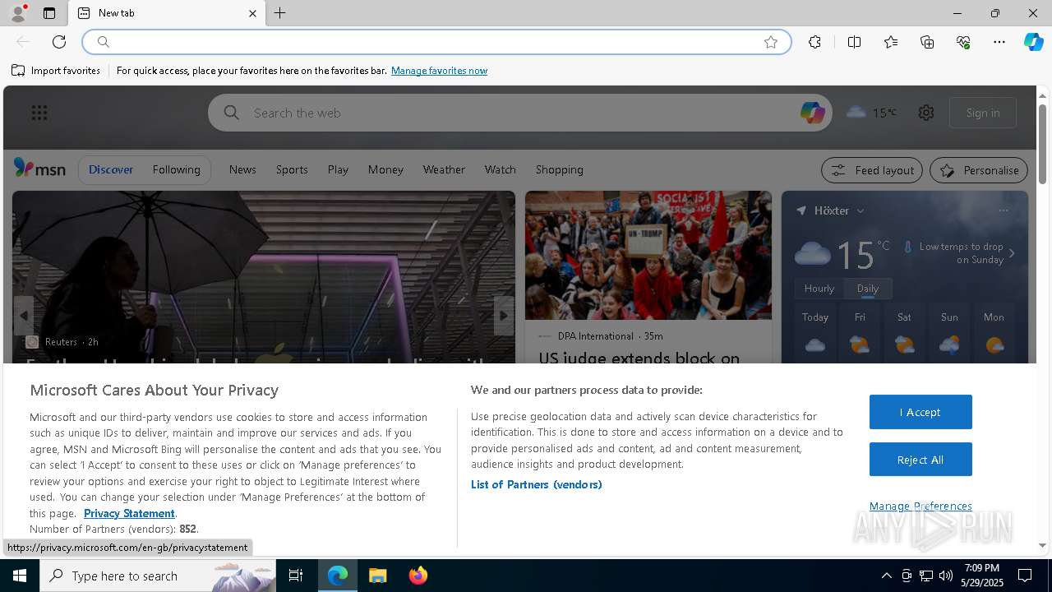The width and height of the screenshot is (1052, 592).
Task: Click Import favorites
Action: pos(56,71)
